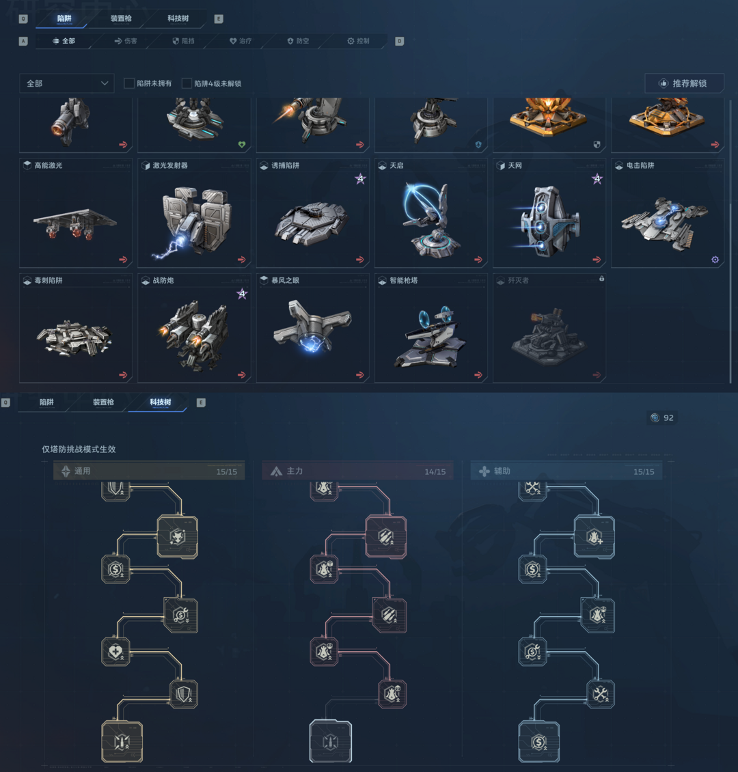
Task: Filter traps by 伤害 category
Action: click(126, 41)
